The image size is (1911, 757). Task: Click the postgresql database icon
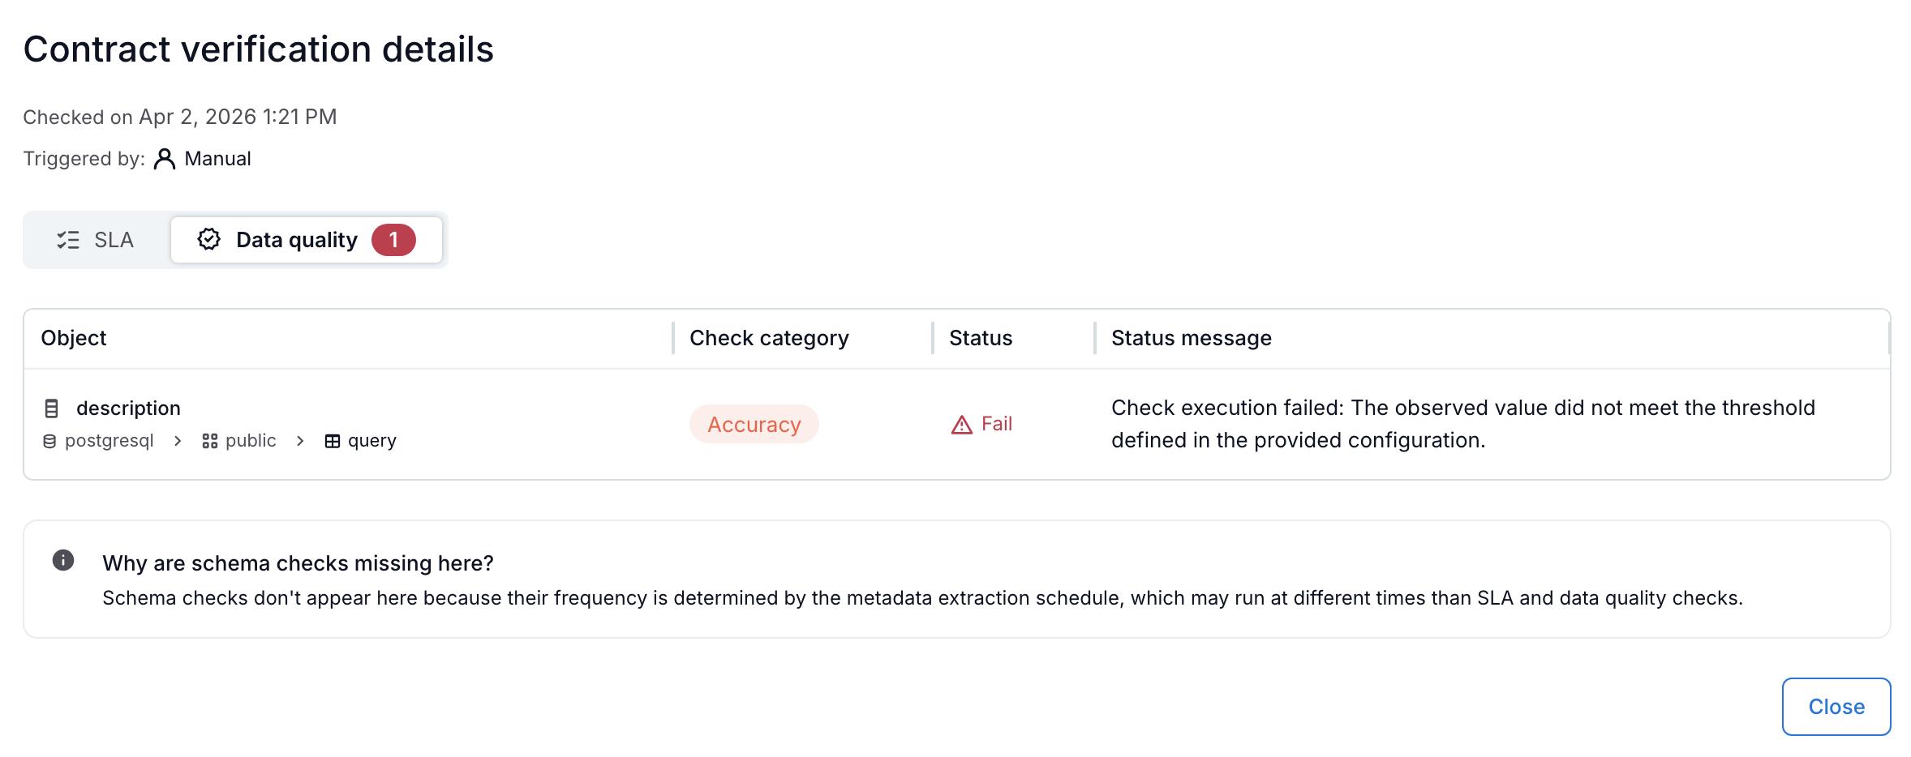pos(49,441)
